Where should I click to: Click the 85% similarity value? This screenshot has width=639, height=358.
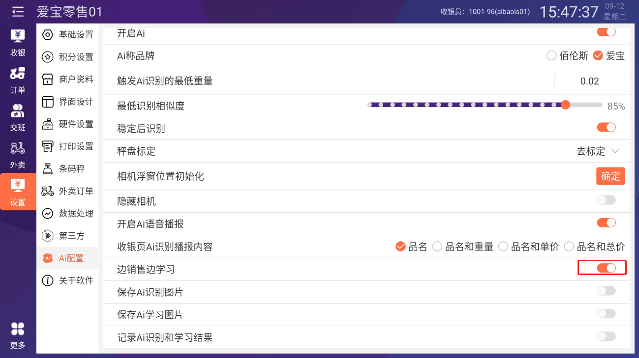click(x=616, y=106)
